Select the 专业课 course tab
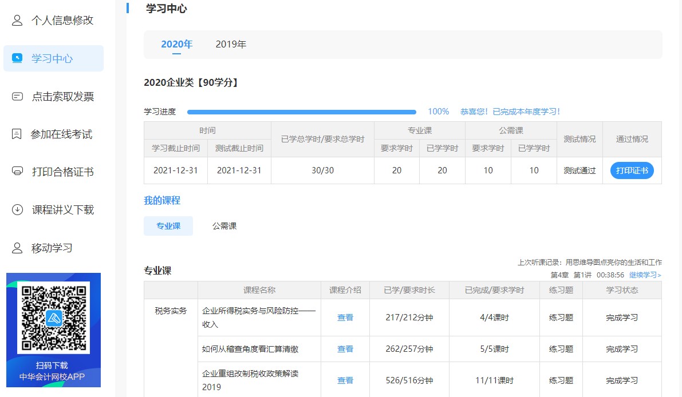 click(168, 226)
